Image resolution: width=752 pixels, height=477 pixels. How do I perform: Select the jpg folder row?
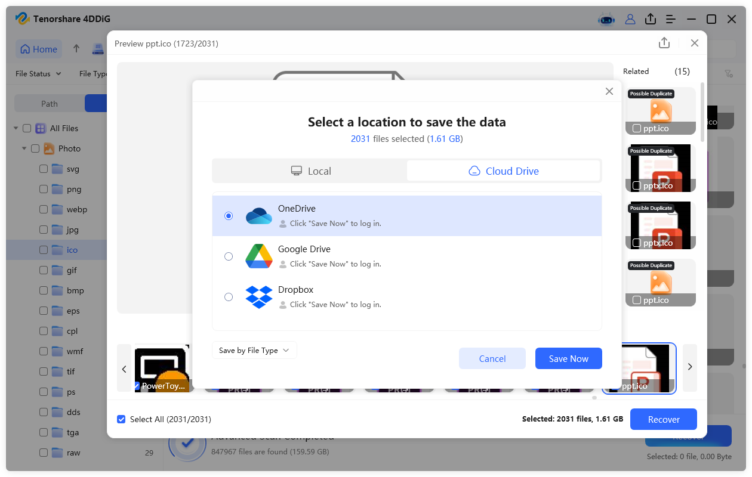coord(57,230)
